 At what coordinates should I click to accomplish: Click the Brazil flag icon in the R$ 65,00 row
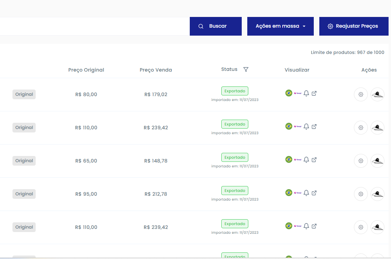coord(289,159)
